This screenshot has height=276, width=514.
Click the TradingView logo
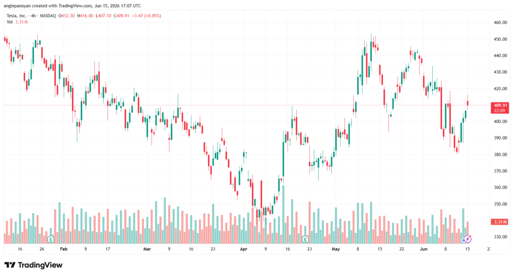coord(34,265)
